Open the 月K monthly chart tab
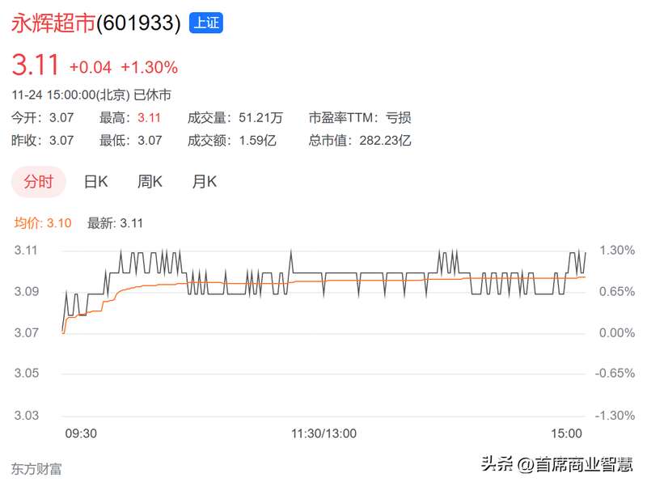 pos(205,181)
